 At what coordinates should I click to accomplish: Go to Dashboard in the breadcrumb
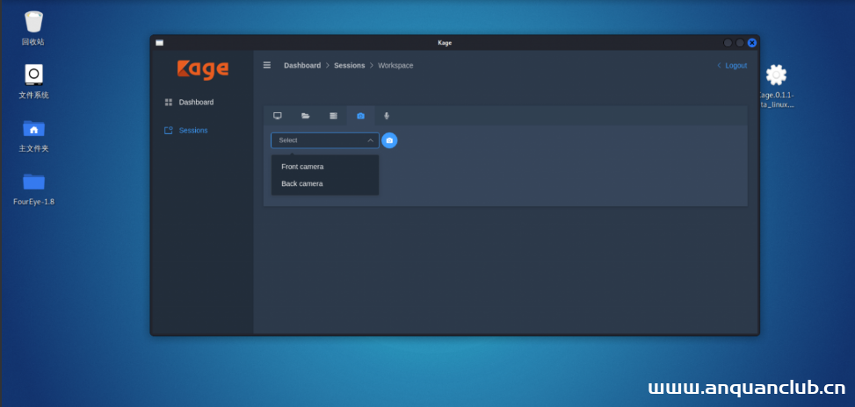302,66
